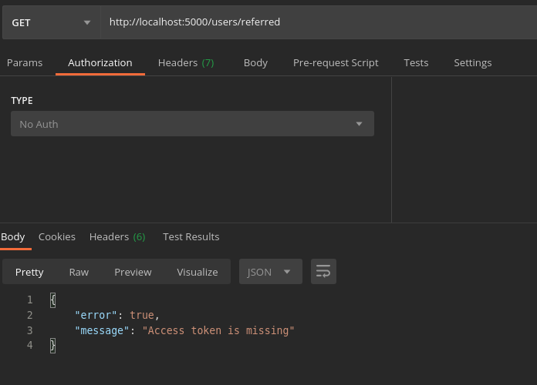This screenshot has width=537, height=385.
Task: Select the response Body tab
Action: [13, 236]
